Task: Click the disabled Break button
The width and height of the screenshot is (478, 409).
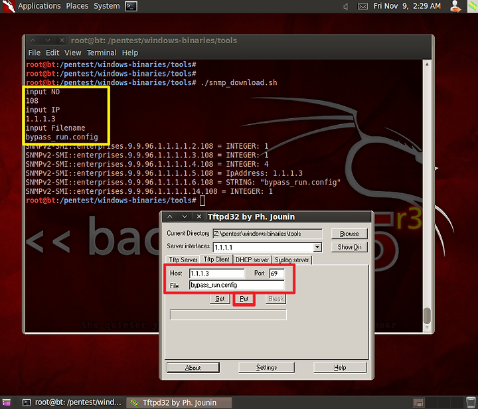Action: point(276,299)
